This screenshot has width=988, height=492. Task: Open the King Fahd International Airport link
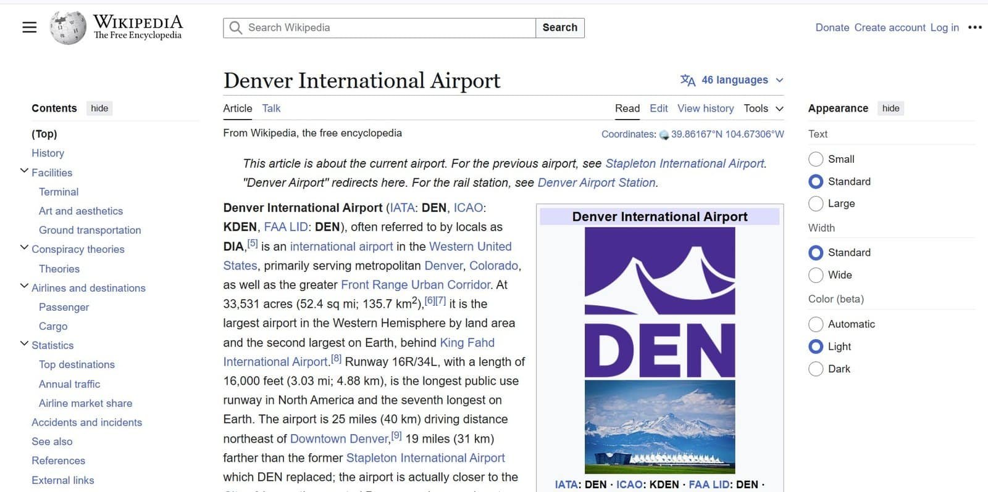point(467,343)
